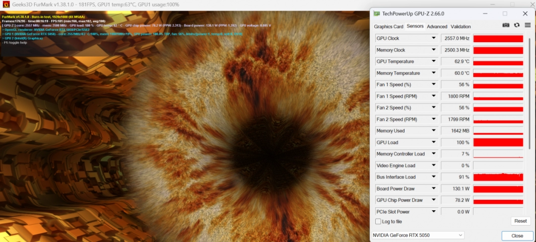Open the Fan 1 Speed (RPM) dropdown
Viewport: 536px width, 242px height.
point(433,96)
